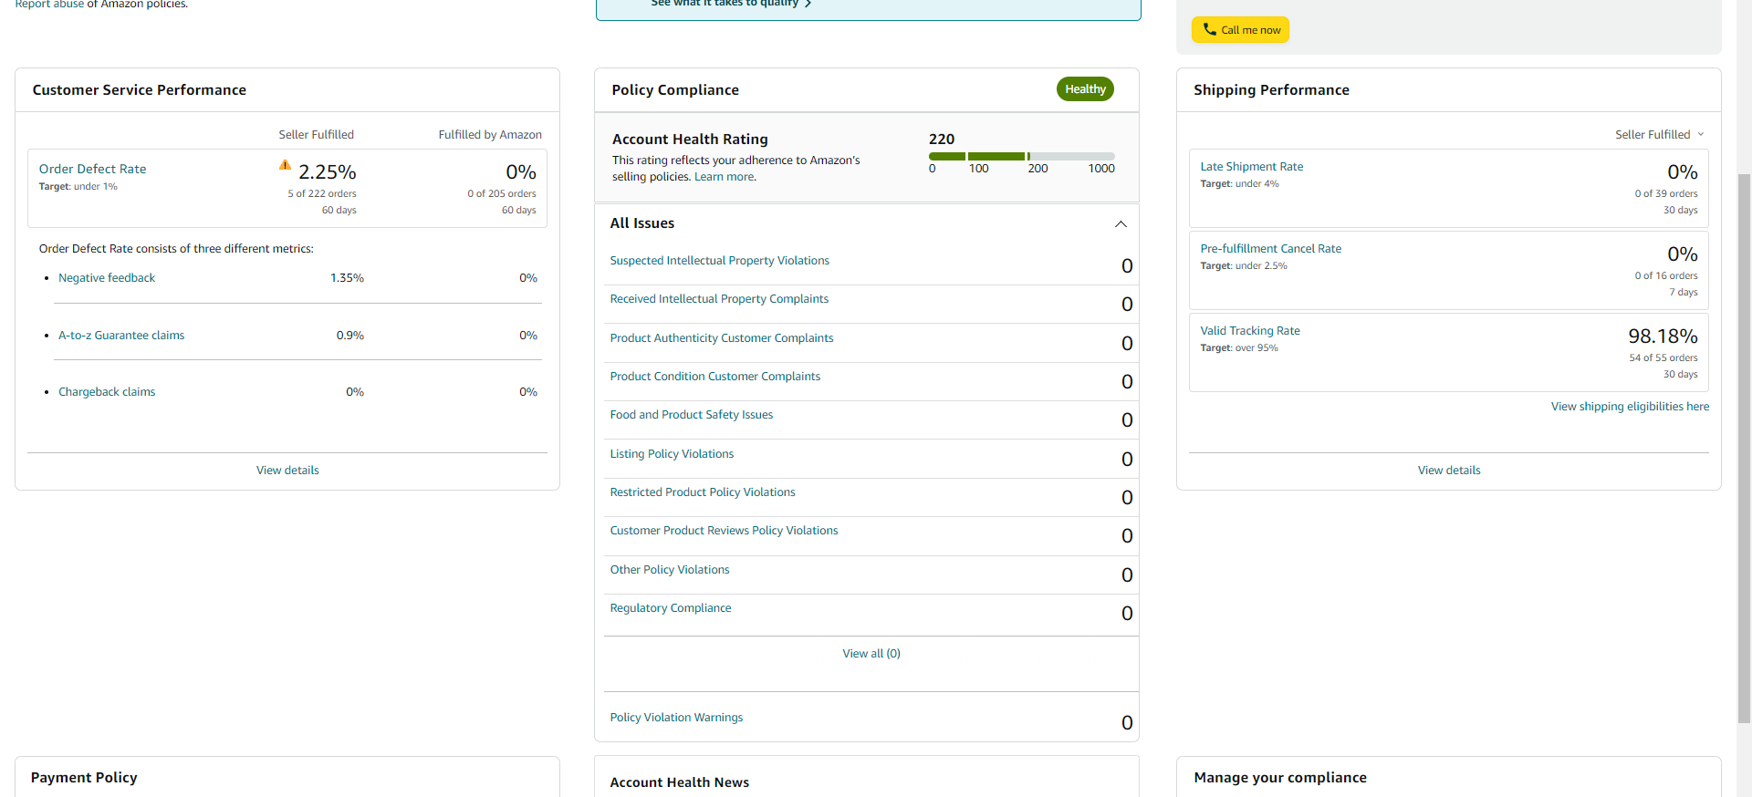Open Product Authenticity Customer Complaints
Viewport: 1752px width, 797px height.
tap(721, 338)
